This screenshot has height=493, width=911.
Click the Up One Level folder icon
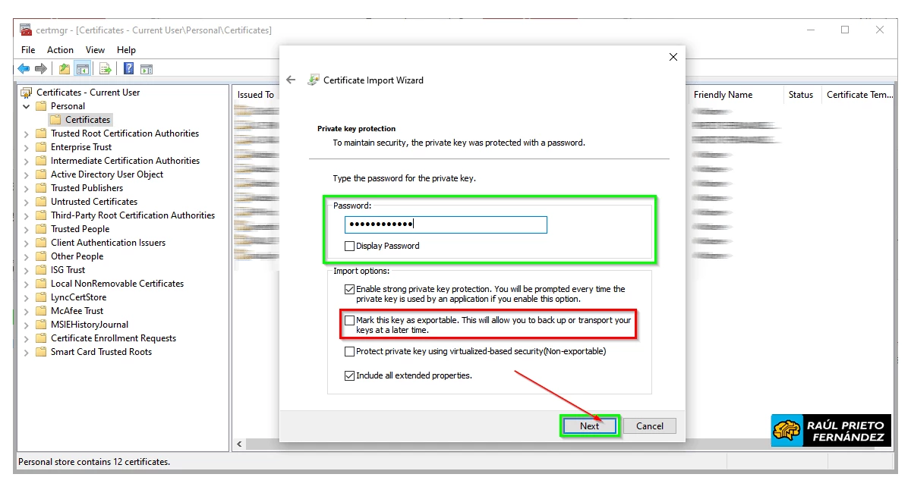pos(65,69)
